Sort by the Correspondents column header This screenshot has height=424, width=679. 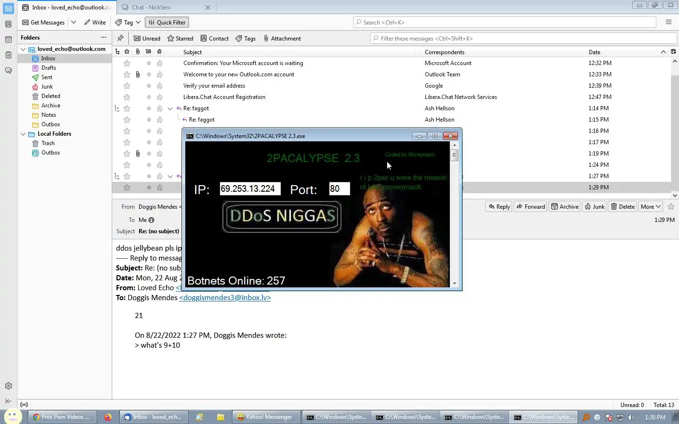pos(445,52)
